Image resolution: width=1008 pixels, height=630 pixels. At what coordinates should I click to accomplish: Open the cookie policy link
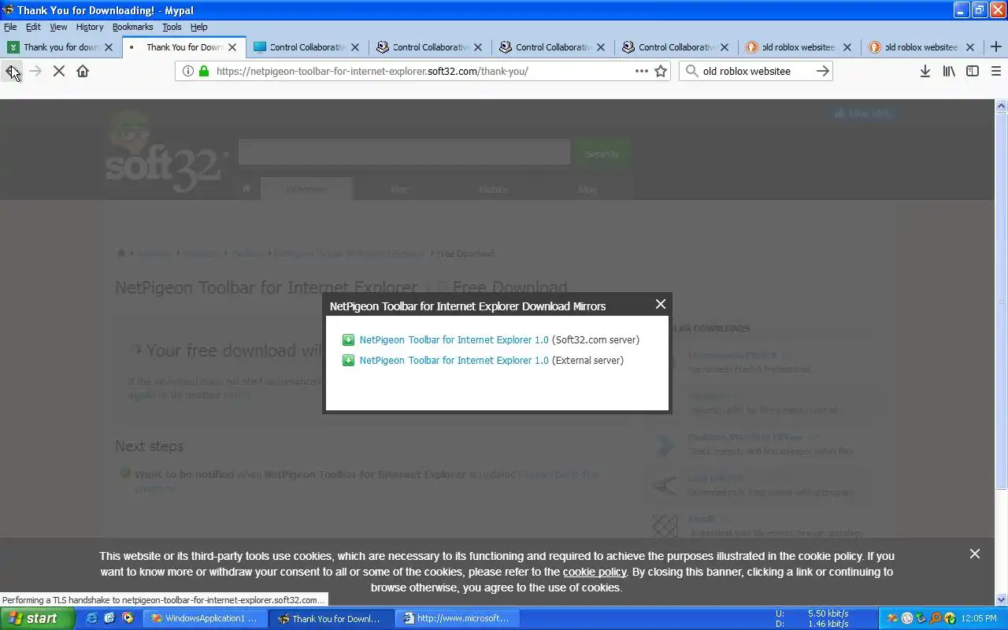(x=595, y=572)
